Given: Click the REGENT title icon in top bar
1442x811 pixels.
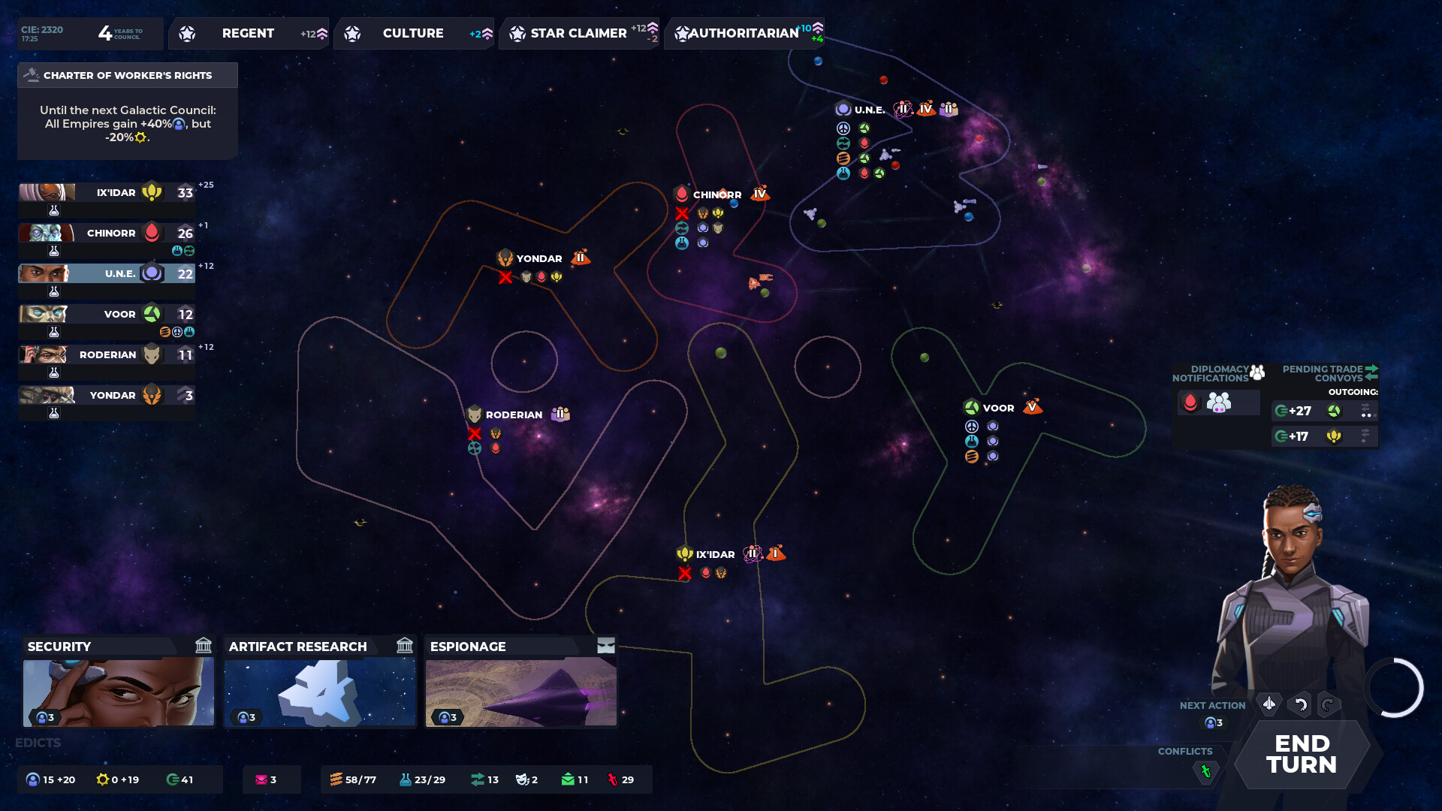Looking at the screenshot, I should (186, 33).
